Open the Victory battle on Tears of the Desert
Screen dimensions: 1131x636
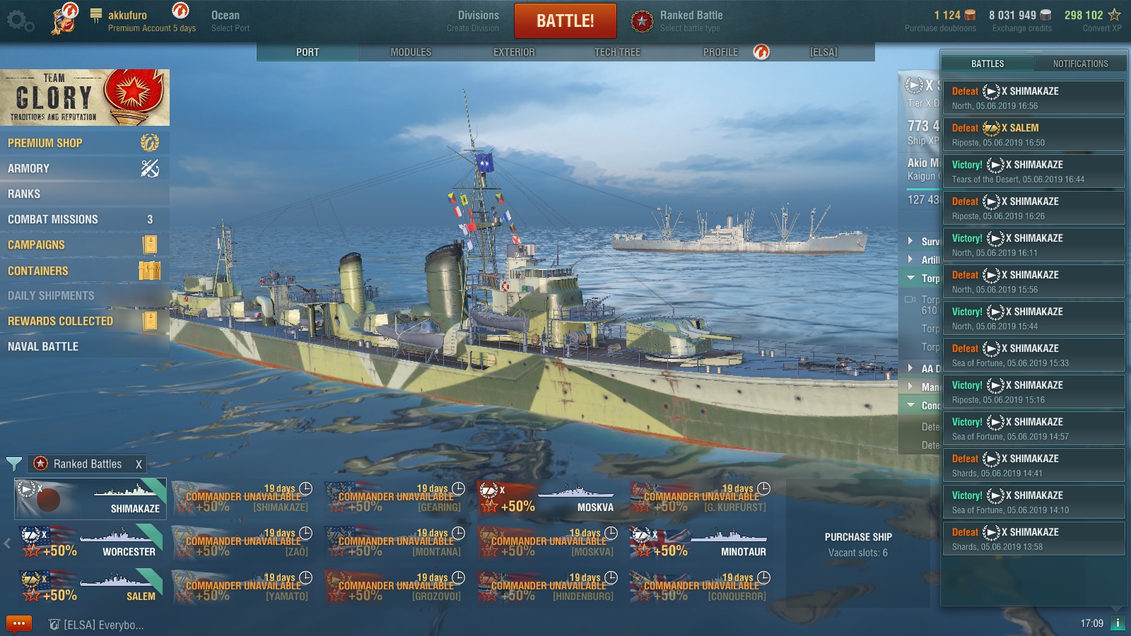[x=1033, y=171]
